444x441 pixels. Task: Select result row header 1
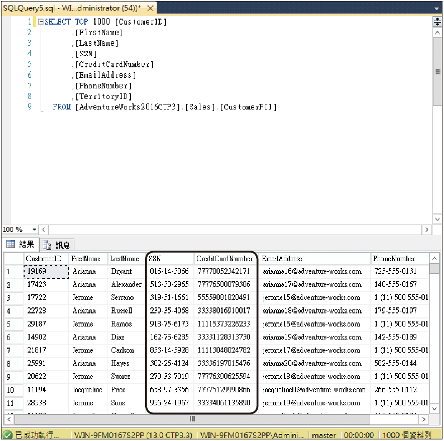coord(14,271)
